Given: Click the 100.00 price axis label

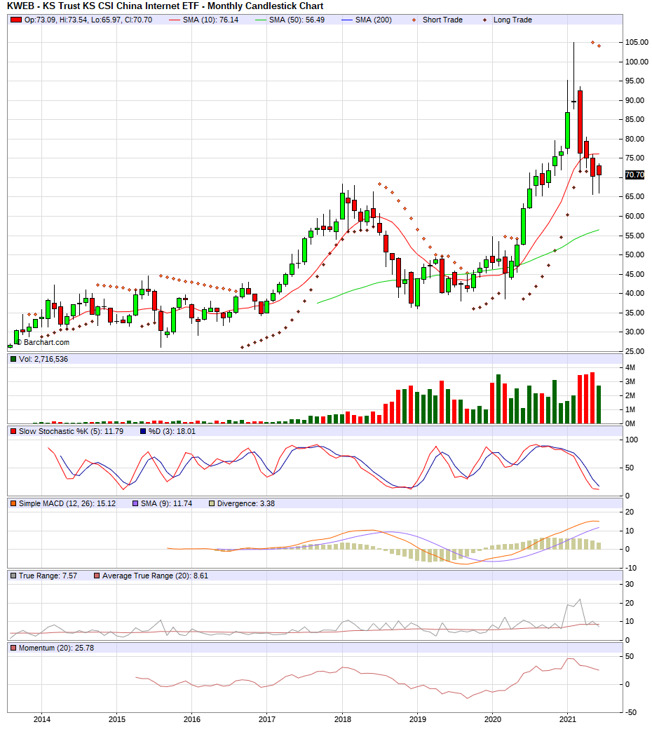Looking at the screenshot, I should [x=637, y=62].
